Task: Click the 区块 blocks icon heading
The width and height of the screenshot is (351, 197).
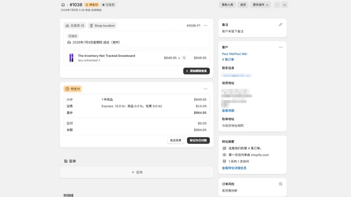Action: 70,161
